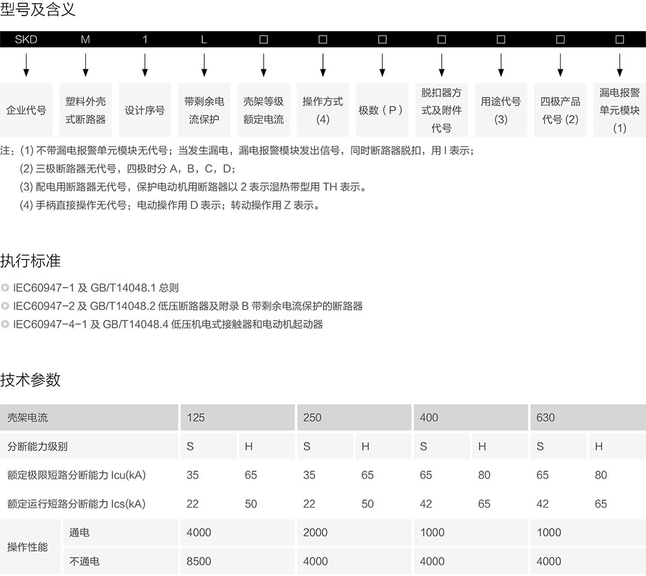The height and width of the screenshot is (576, 646).
Task: Select the 630 frame current header cell
Action: [587, 418]
